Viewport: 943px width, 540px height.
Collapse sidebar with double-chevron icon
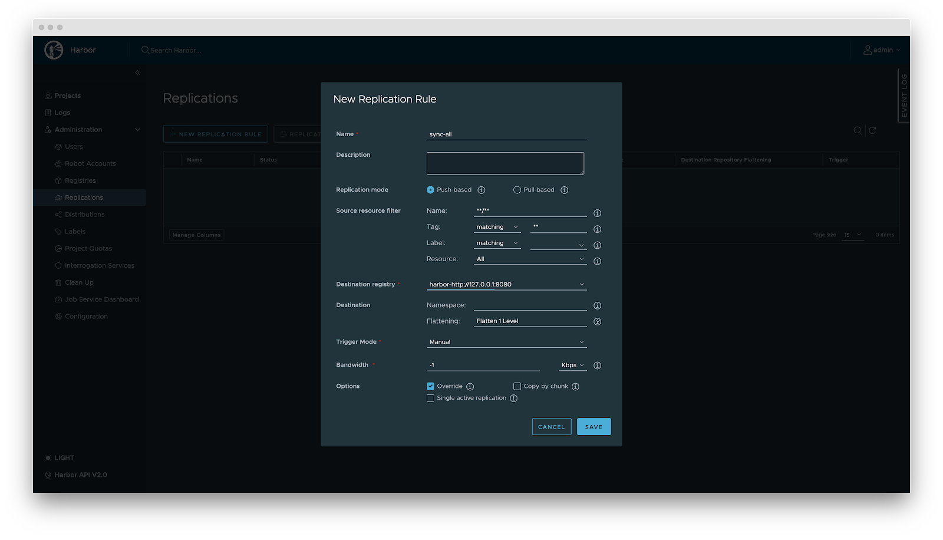(x=137, y=73)
